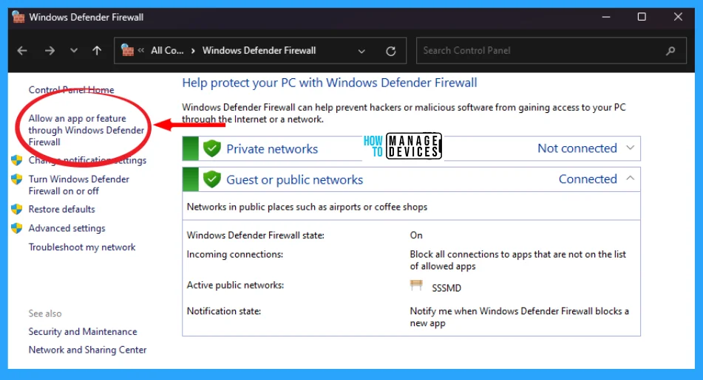Open the Restore defaults link
Screen dimensions: 703x380
pyautogui.click(x=62, y=209)
